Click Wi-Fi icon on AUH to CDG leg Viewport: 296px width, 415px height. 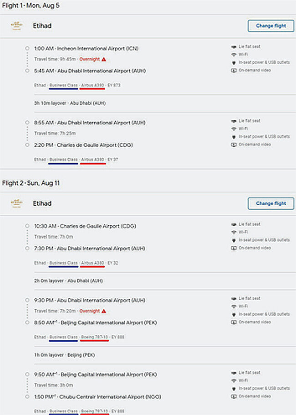point(234,129)
